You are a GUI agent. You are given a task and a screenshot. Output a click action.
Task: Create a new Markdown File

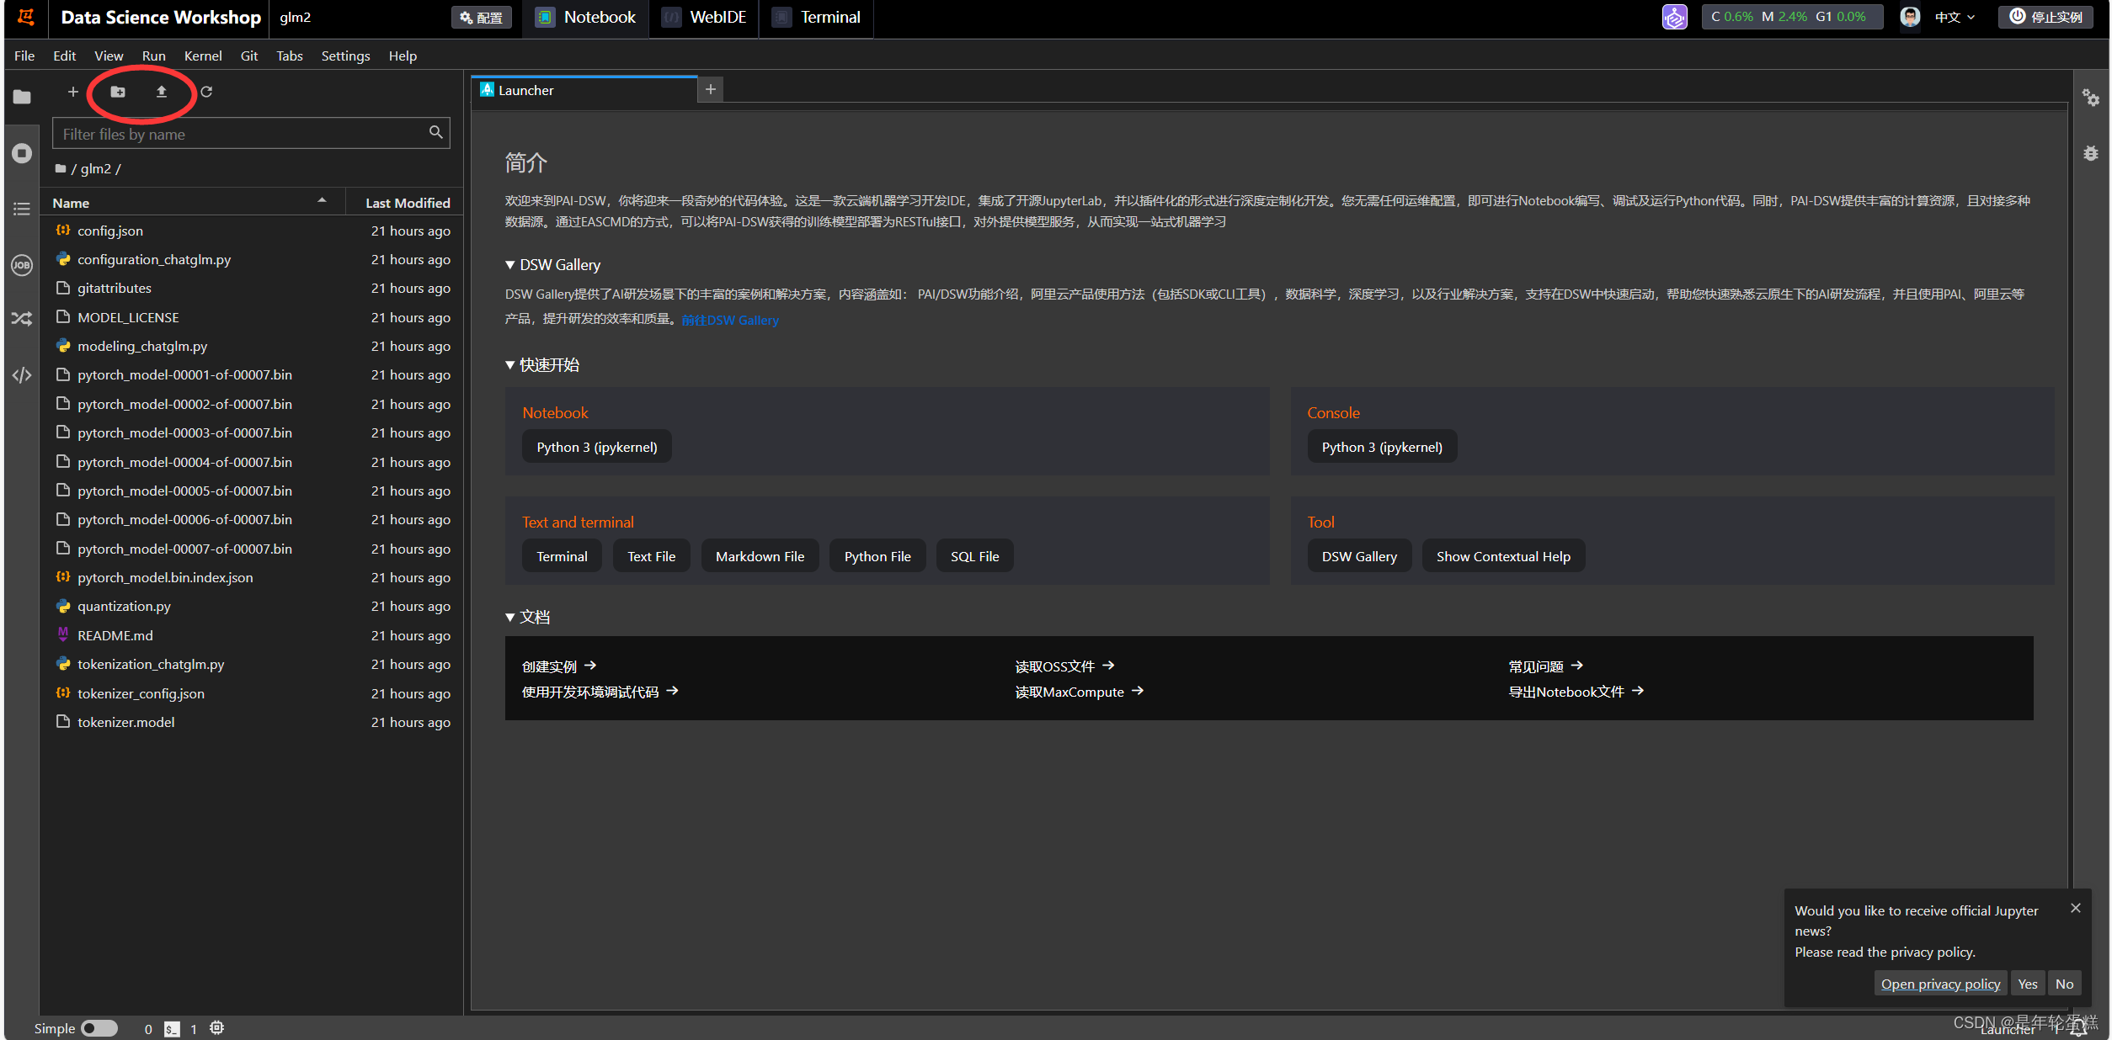pos(760,556)
